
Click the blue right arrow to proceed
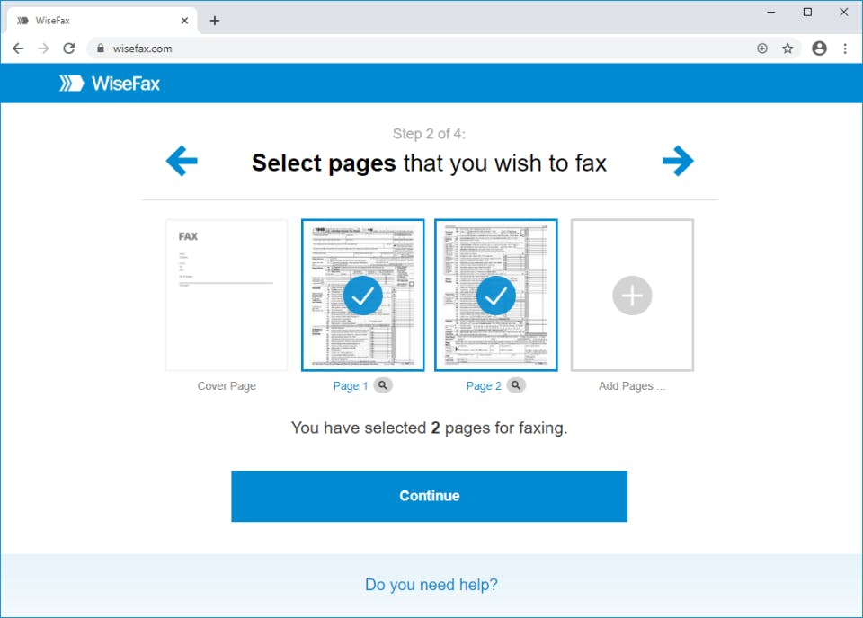tap(680, 161)
